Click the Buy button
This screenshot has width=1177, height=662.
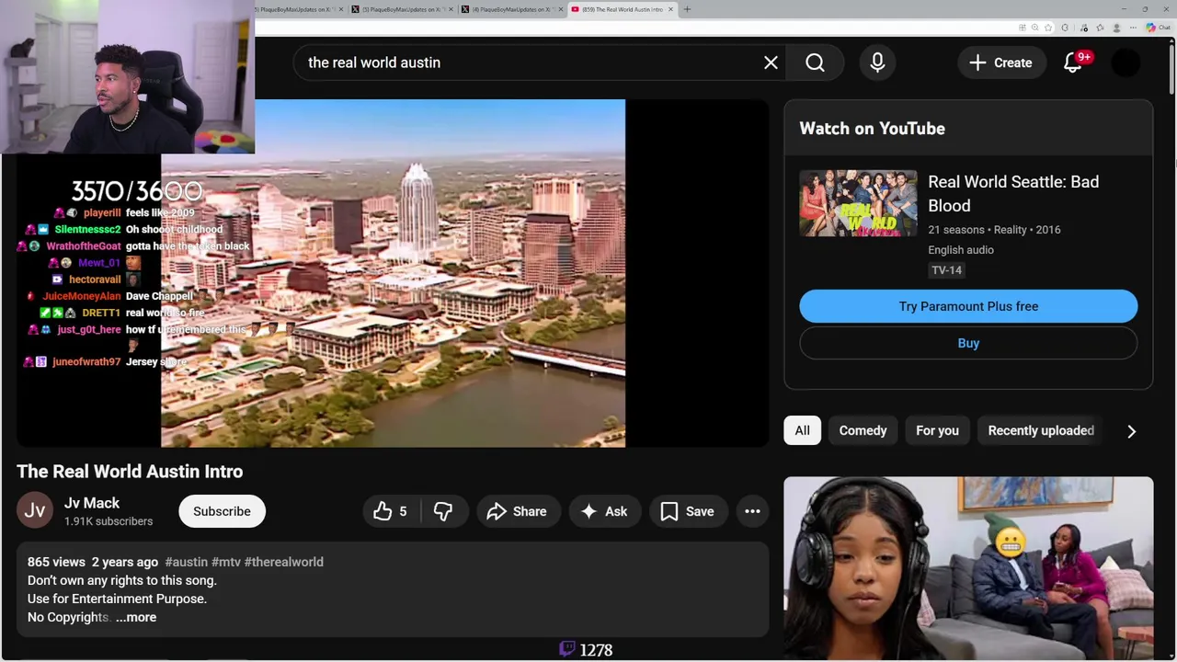click(968, 343)
